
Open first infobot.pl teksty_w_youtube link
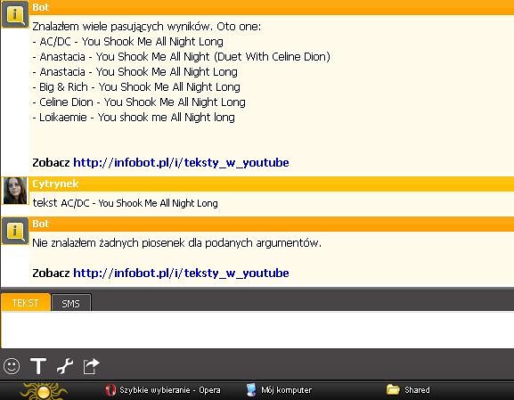181,163
